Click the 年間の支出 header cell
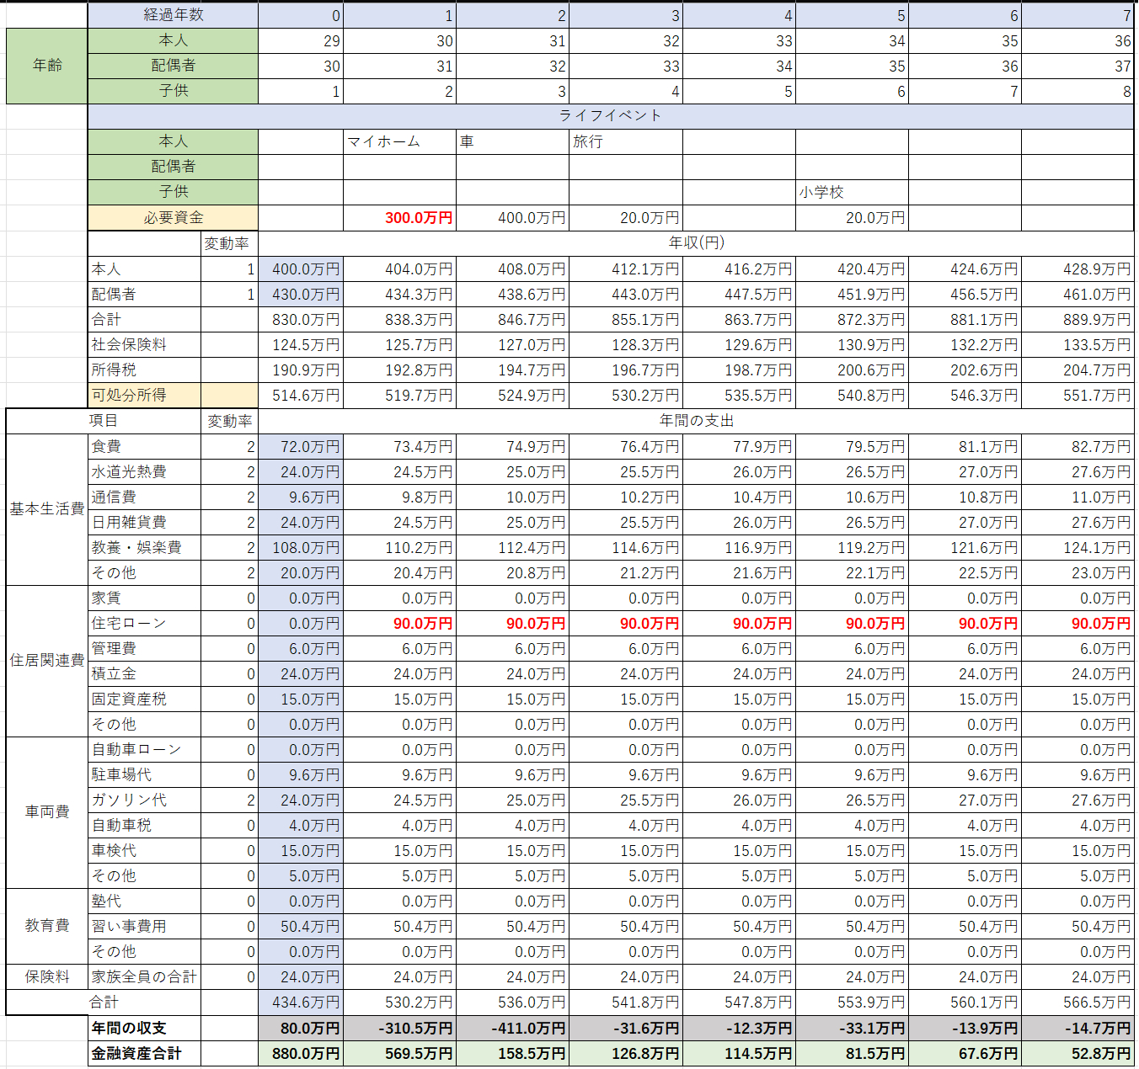1139x1069 pixels. pyautogui.click(x=696, y=420)
